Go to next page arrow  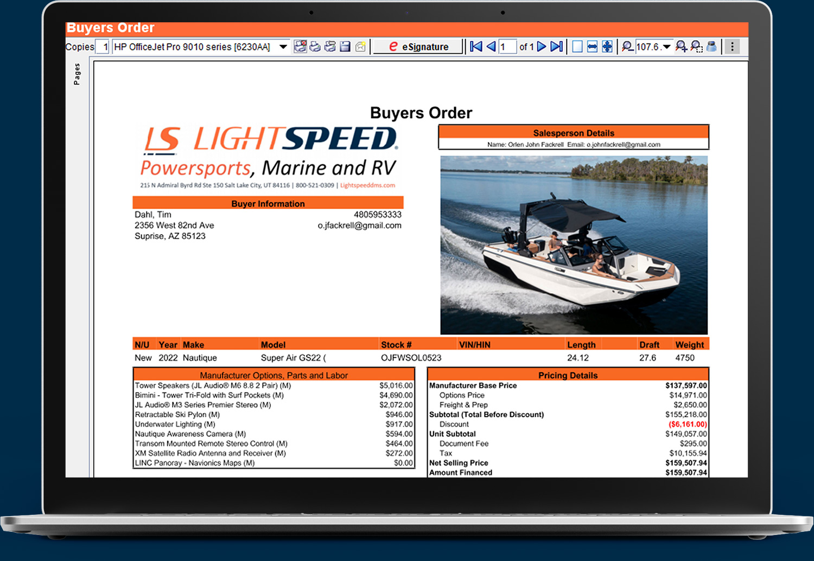pos(542,47)
